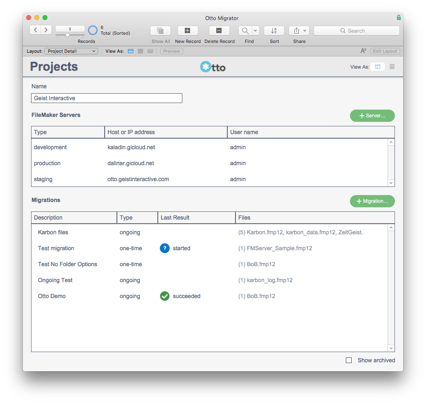Click the Last Result column header

[x=196, y=218]
